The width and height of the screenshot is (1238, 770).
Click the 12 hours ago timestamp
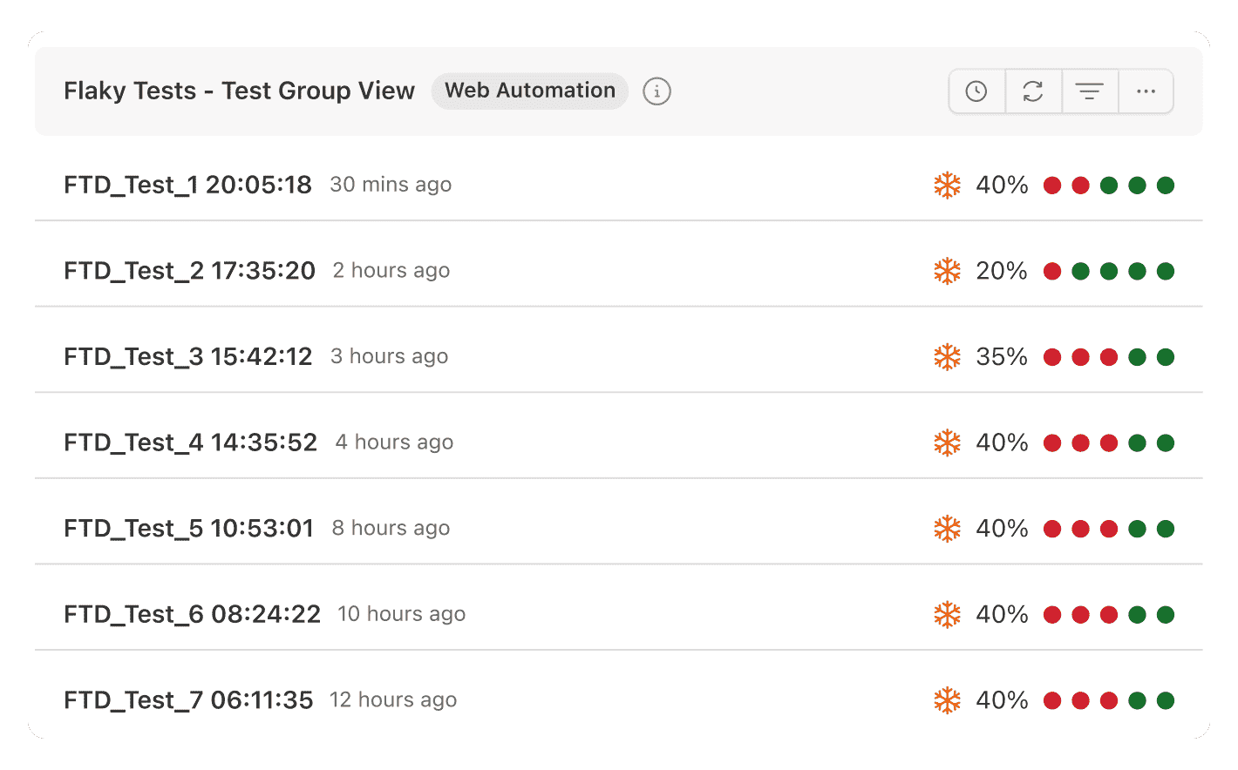coord(392,699)
